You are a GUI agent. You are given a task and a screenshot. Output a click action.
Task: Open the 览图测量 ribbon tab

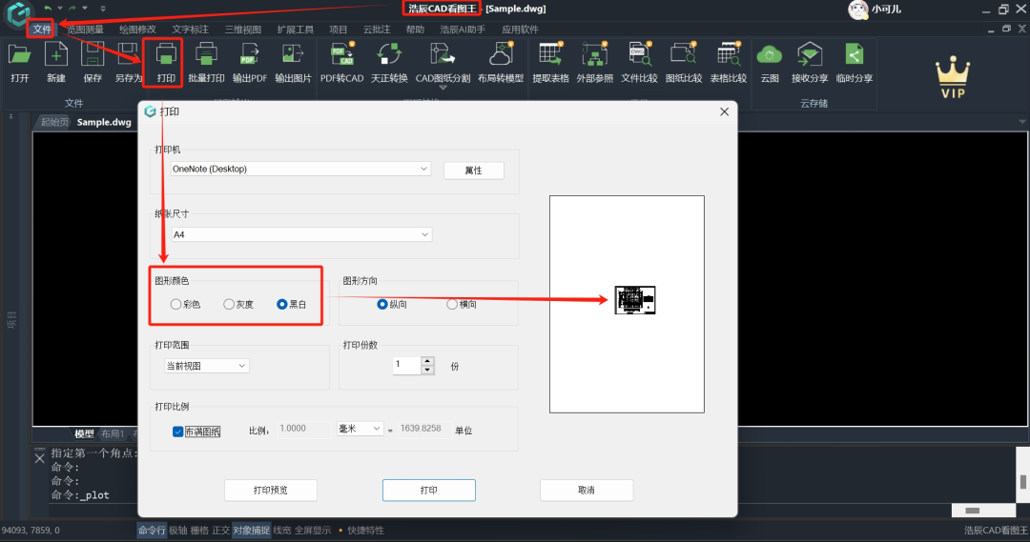[x=85, y=29]
